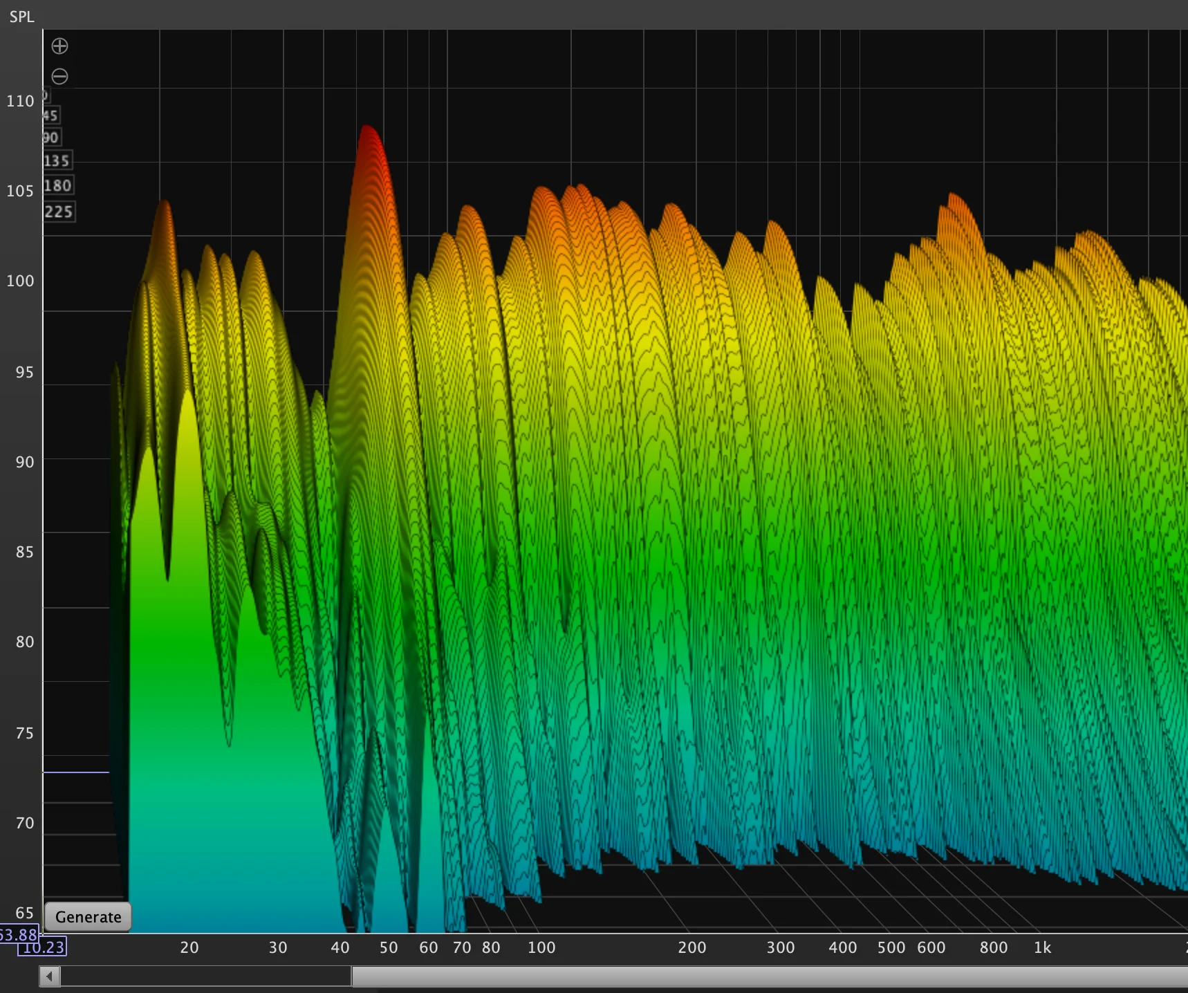The height and width of the screenshot is (993, 1188).
Task: Click the horizontal scrollbar thumb
Action: pyautogui.click(x=770, y=976)
